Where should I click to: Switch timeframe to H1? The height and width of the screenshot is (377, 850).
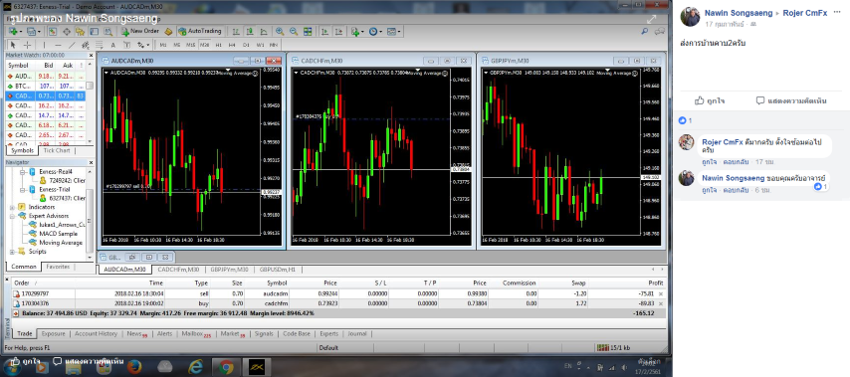pos(218,45)
